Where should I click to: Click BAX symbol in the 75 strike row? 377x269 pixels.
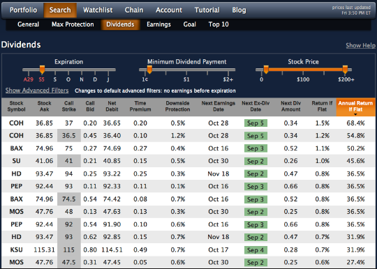pos(16,148)
